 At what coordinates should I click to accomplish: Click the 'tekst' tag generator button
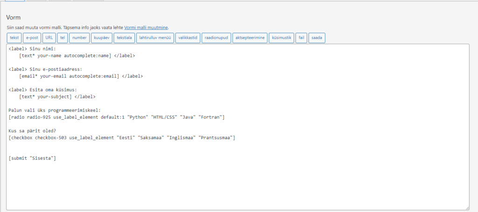click(14, 38)
